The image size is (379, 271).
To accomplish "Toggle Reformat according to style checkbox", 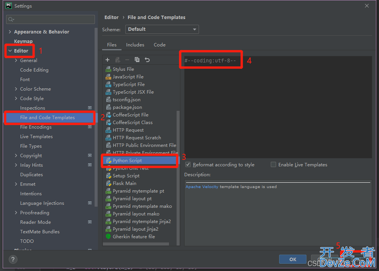I will click(x=188, y=165).
